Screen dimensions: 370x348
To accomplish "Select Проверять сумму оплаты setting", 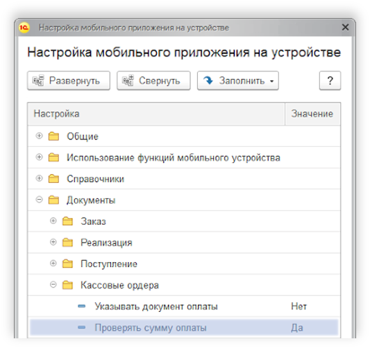I will pyautogui.click(x=151, y=328).
